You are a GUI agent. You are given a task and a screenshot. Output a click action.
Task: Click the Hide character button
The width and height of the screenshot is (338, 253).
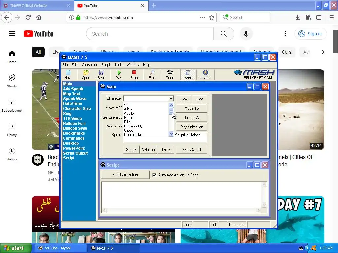(x=199, y=99)
